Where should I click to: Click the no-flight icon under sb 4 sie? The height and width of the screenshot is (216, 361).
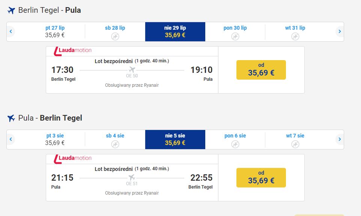point(115,144)
